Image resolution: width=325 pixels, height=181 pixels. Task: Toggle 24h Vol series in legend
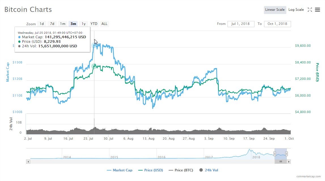coord(209,170)
